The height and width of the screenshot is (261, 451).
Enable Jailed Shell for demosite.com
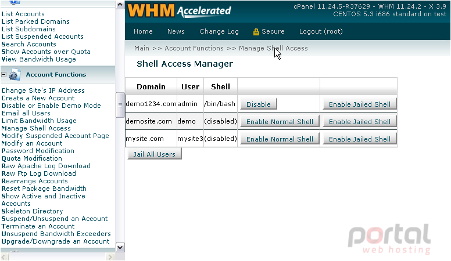click(x=360, y=122)
